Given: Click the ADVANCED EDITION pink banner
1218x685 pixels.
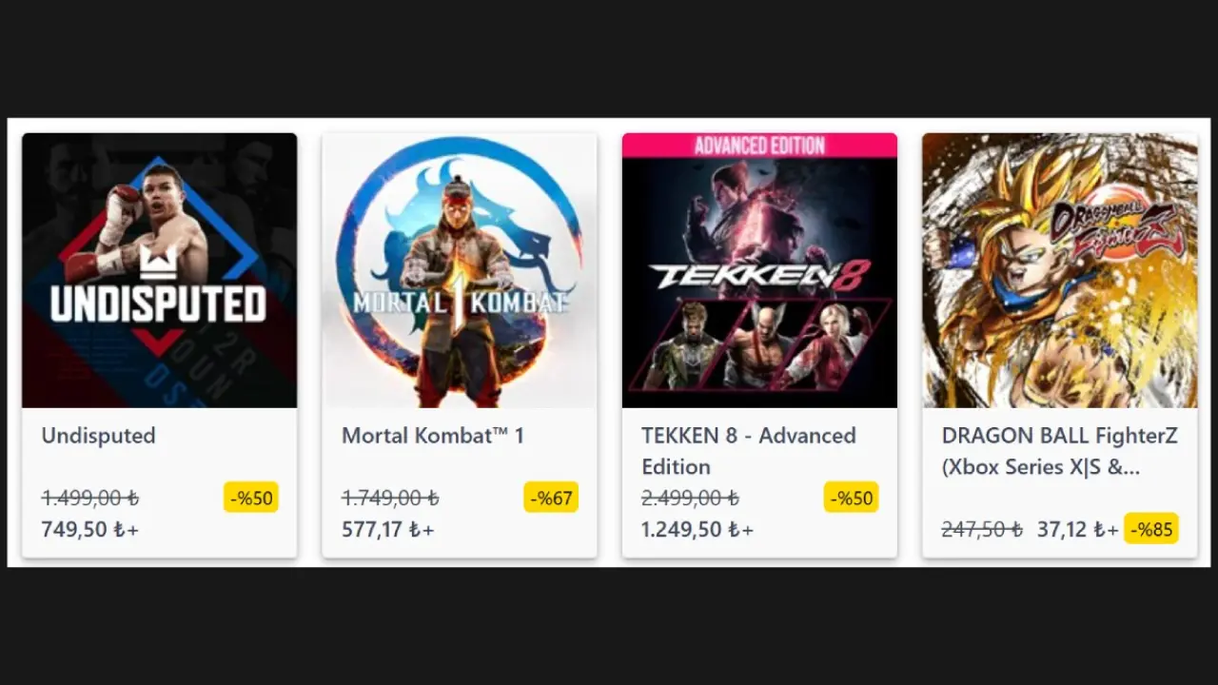Looking at the screenshot, I should [x=759, y=146].
